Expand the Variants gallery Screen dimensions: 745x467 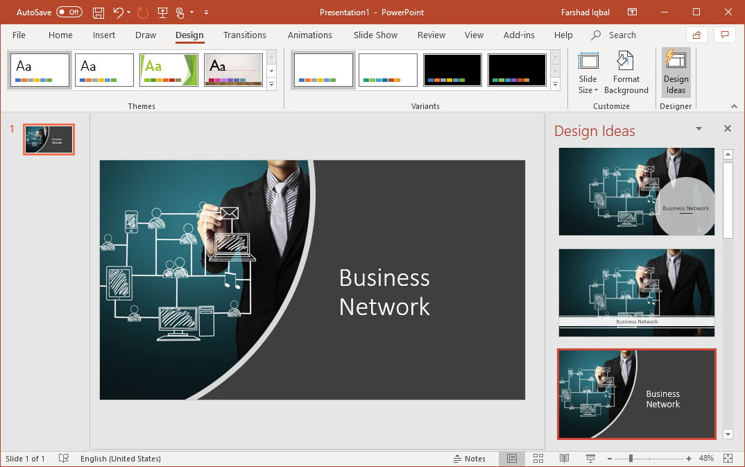coord(555,84)
